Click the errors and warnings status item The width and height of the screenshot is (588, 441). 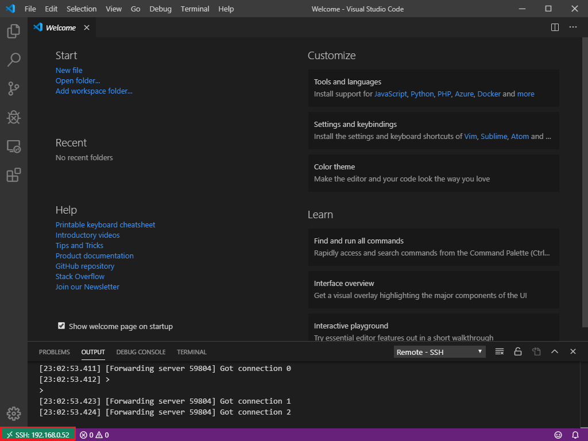(x=95, y=435)
